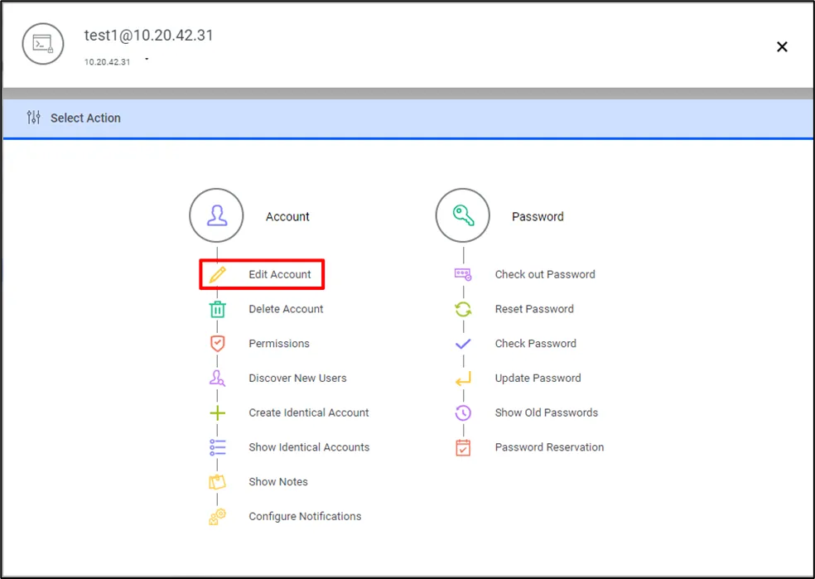Image resolution: width=815 pixels, height=579 pixels.
Task: Click the clock icon for Show Old Passwords
Action: tap(463, 413)
